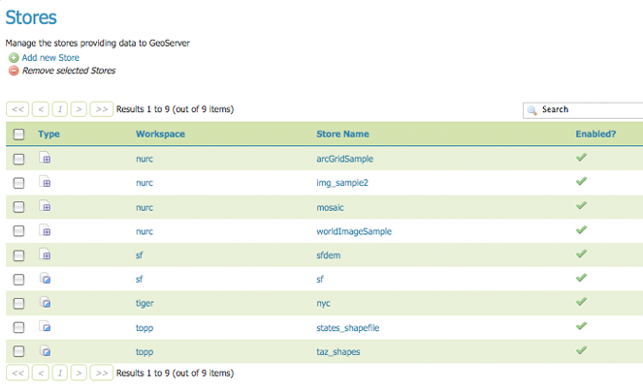Go to next page using top pager
Image resolution: width=643 pixels, height=389 pixels.
coord(79,109)
